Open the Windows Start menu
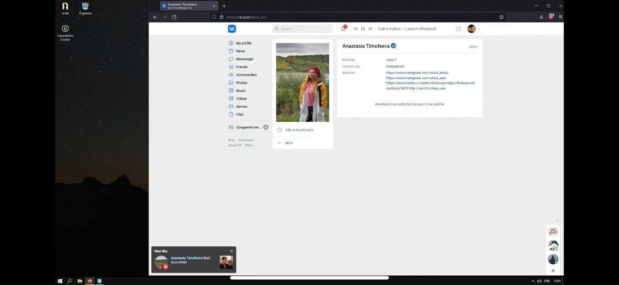The height and width of the screenshot is (285, 619). point(60,281)
